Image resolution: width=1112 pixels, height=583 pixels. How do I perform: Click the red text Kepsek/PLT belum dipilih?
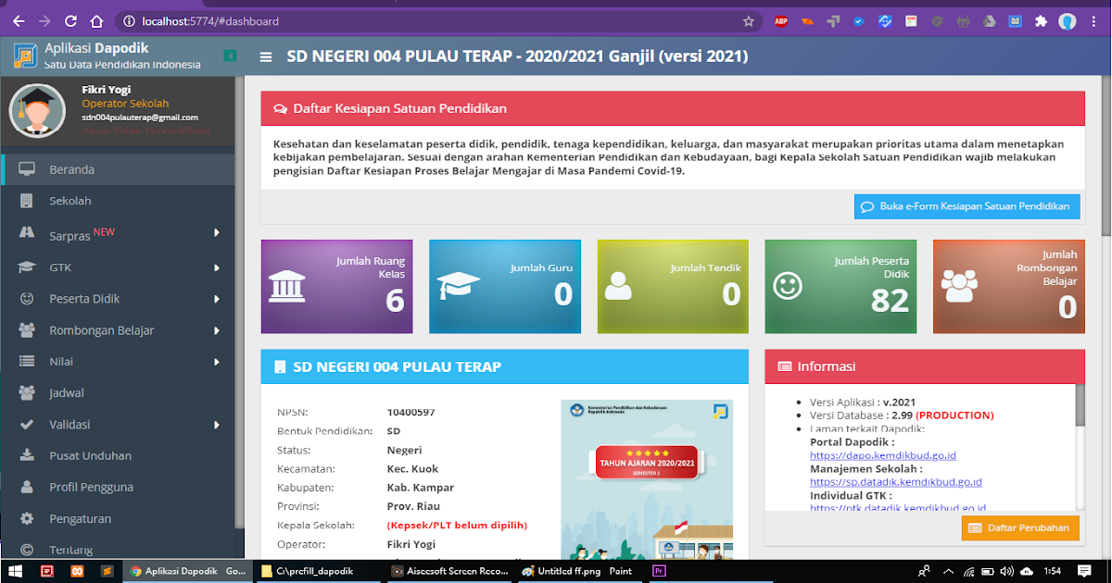pos(457,526)
